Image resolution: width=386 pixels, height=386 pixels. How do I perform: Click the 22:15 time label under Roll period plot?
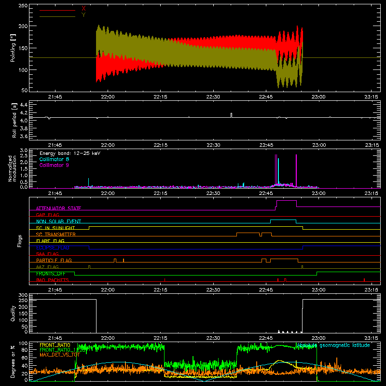pyautogui.click(x=161, y=145)
